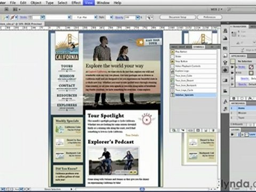Open the Object menu
The image size is (256, 192).
(x=36, y=3)
